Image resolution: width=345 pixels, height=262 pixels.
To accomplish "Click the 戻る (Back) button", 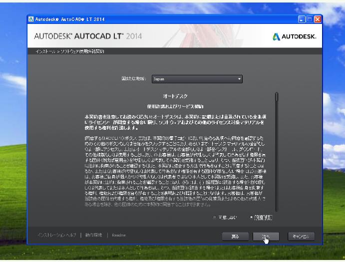I will 235,237.
